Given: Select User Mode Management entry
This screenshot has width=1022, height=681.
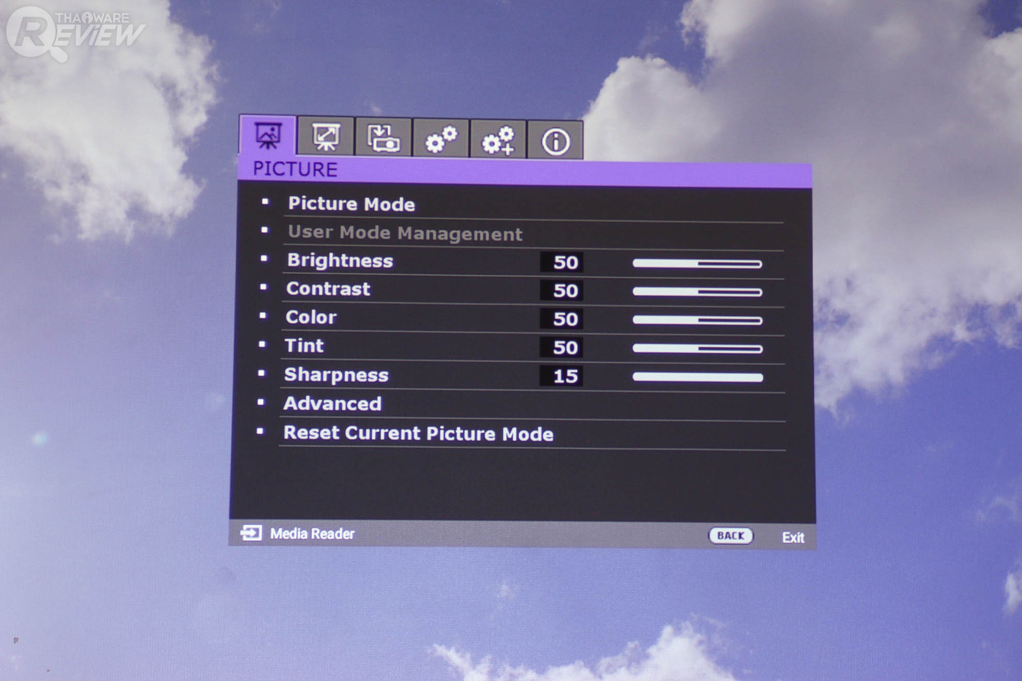Looking at the screenshot, I should (405, 233).
